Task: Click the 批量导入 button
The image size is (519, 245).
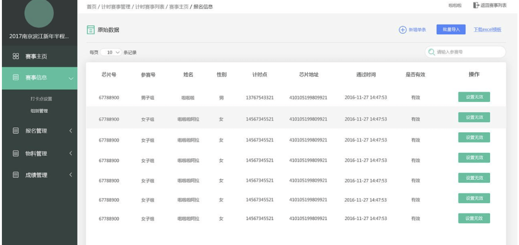Action: coord(451,30)
